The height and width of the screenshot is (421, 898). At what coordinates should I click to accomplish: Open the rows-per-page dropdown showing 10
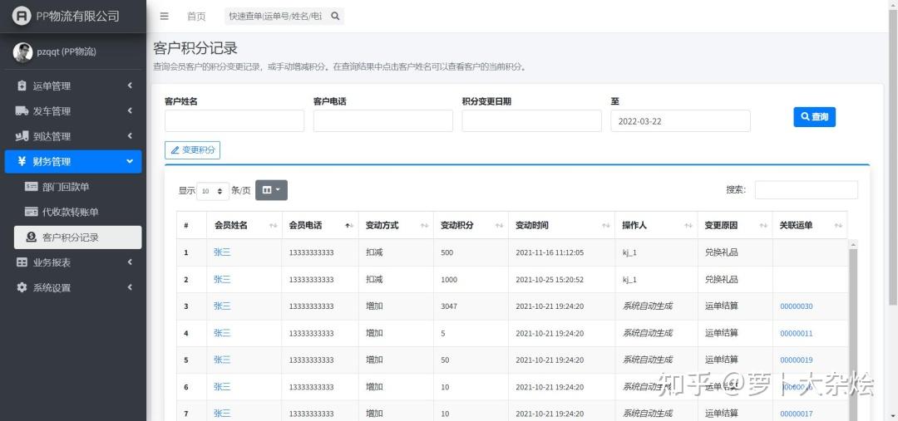213,191
